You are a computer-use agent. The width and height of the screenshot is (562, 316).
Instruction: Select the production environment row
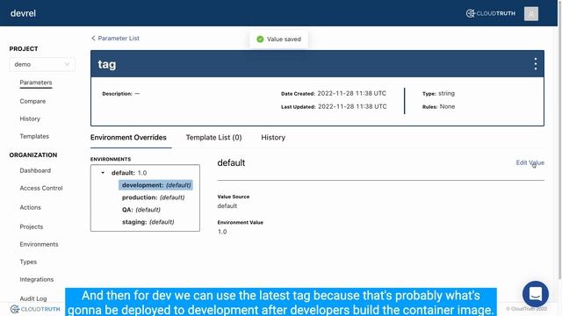tap(153, 197)
